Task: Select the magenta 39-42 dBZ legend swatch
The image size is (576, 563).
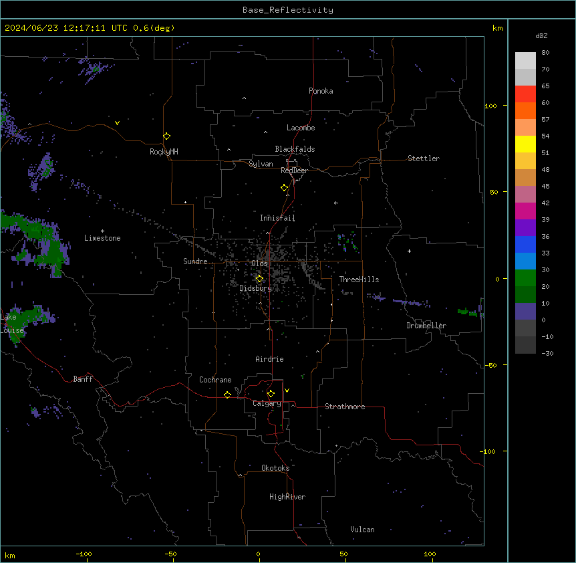Action: tap(525, 211)
